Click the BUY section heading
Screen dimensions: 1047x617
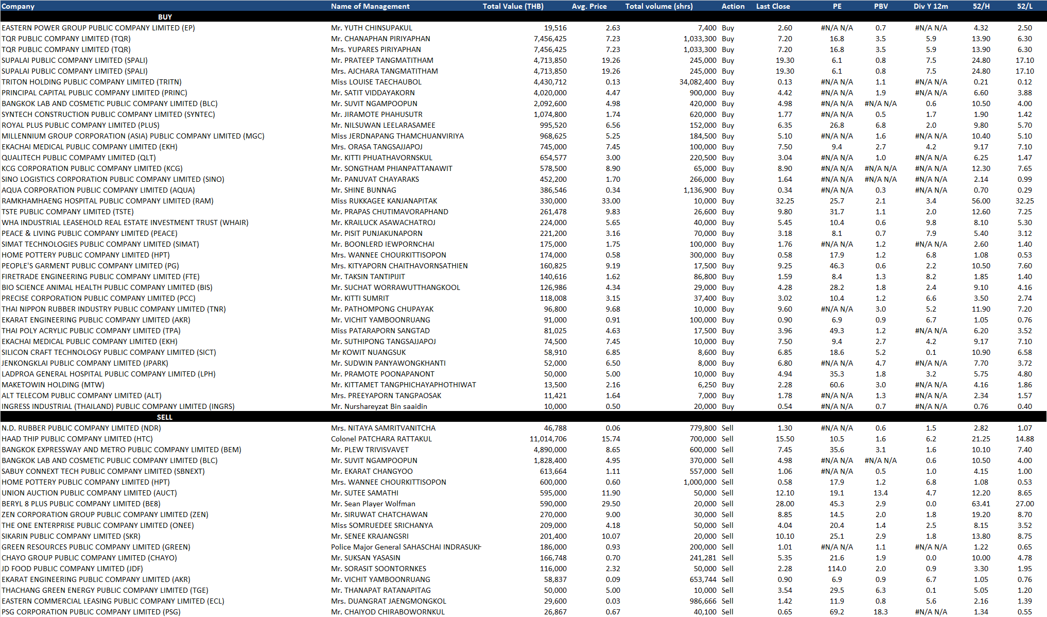click(165, 17)
